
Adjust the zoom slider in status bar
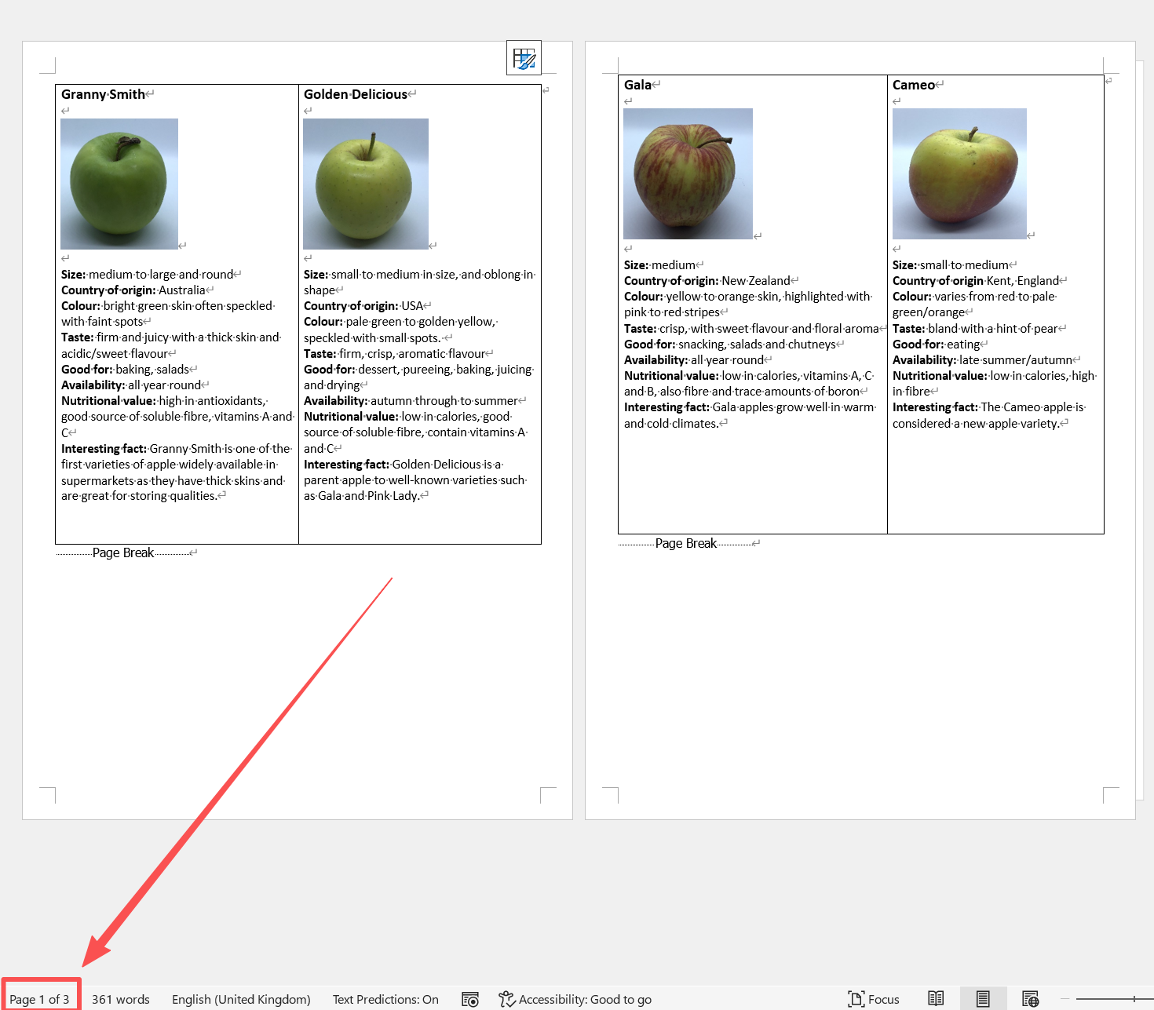point(1115,999)
